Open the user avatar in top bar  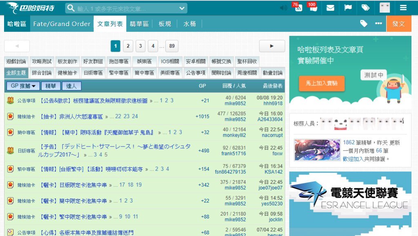click(385, 8)
